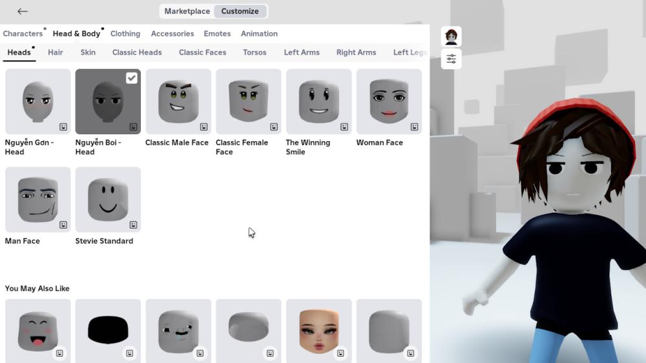Viewport: 646px width, 363px height.
Task: Open avatar settings sliders icon
Action: (451, 59)
